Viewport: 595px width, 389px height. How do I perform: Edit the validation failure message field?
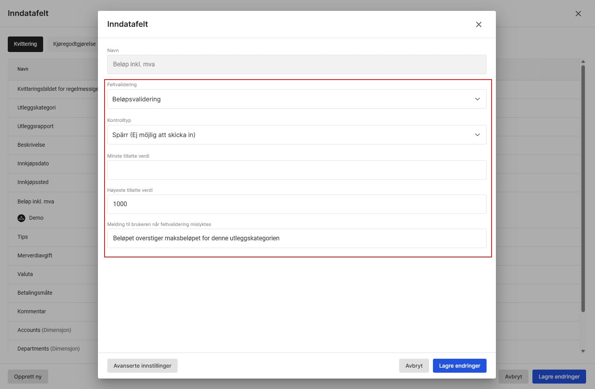297,238
